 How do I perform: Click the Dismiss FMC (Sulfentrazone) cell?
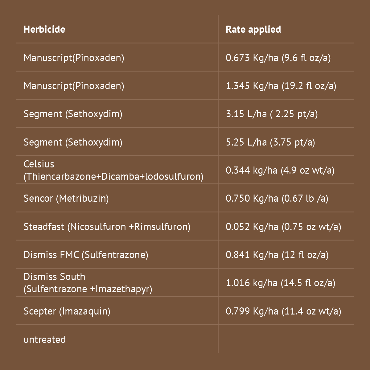pyautogui.click(x=86, y=255)
